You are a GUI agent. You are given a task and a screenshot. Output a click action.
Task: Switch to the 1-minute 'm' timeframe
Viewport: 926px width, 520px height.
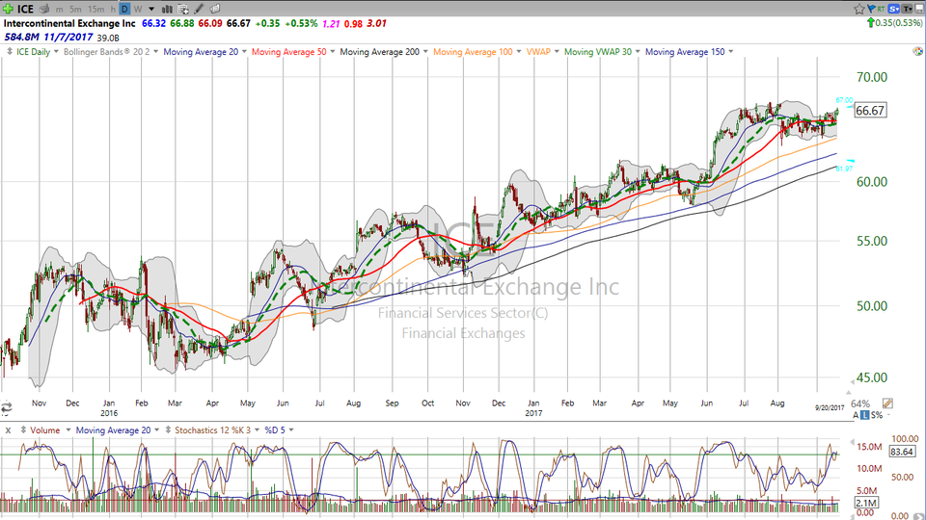(59, 10)
